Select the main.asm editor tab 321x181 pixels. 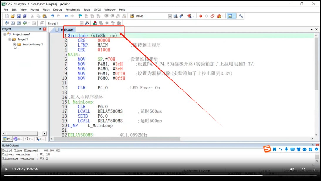(64, 30)
